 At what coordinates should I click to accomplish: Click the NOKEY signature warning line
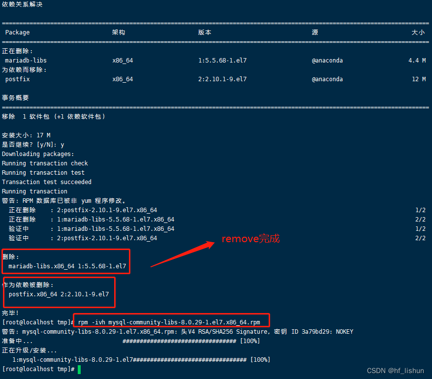[178, 332]
